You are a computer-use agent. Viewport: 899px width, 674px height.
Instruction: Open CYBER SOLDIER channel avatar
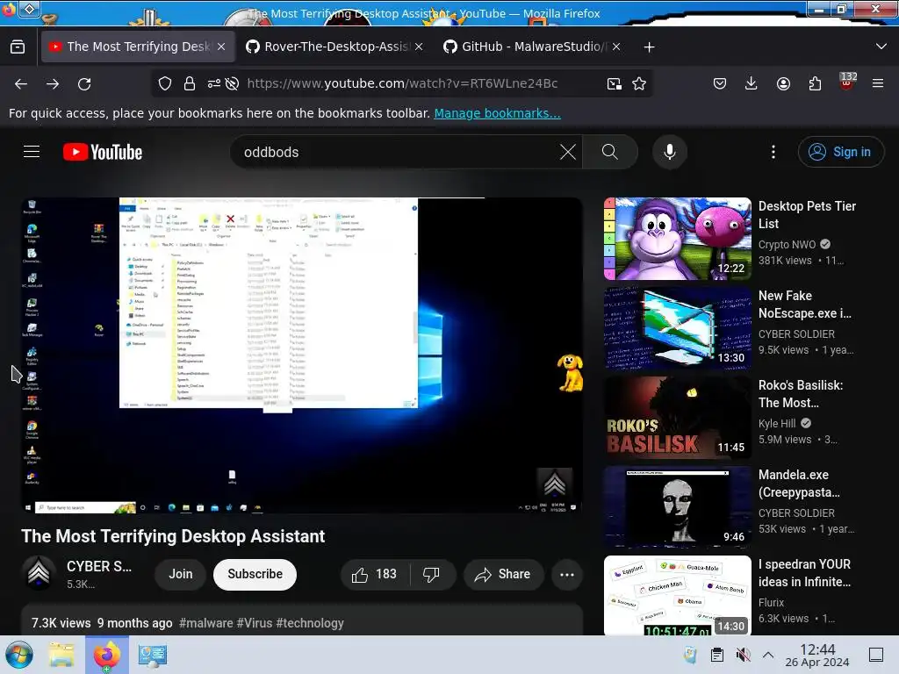pos(39,573)
